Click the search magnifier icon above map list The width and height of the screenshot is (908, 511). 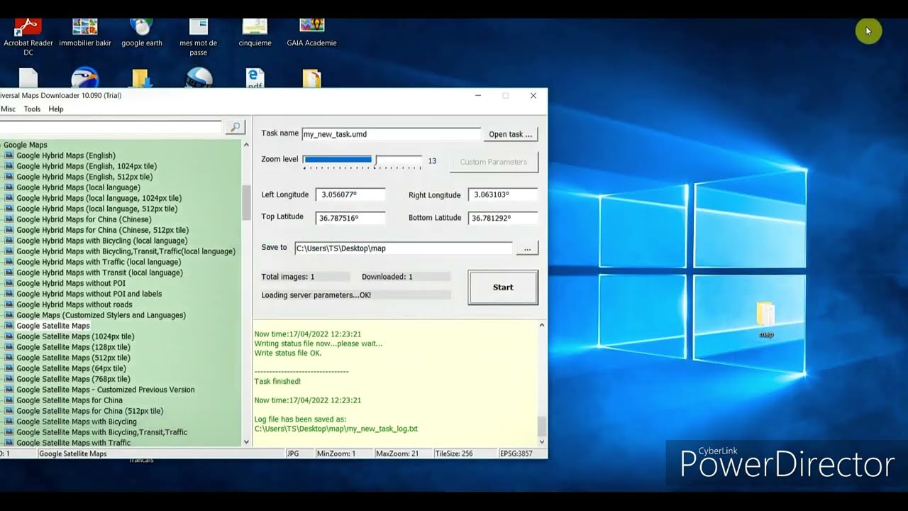click(x=235, y=127)
